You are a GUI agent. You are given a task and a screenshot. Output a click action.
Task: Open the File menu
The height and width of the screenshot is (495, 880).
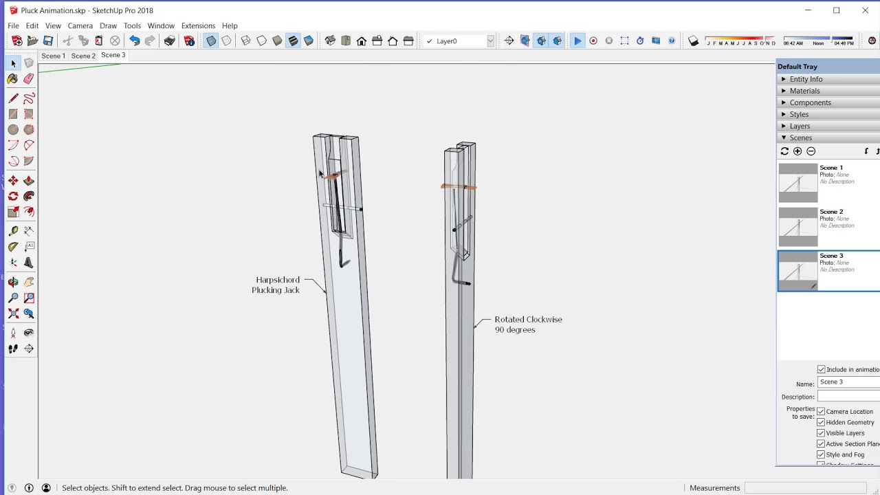(x=13, y=25)
